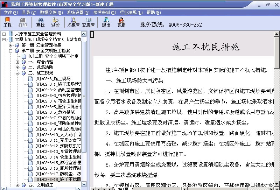The height and width of the screenshot is (190, 280).
Task: Open 客服 (Customer Service) penguin icon
Action: [x=121, y=22]
